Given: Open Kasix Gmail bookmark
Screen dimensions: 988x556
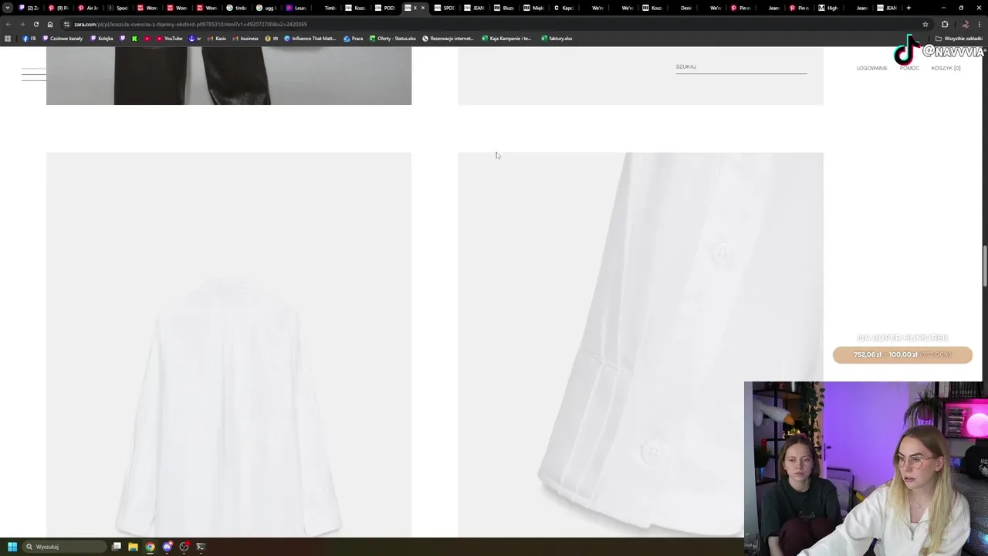Looking at the screenshot, I should 217,39.
